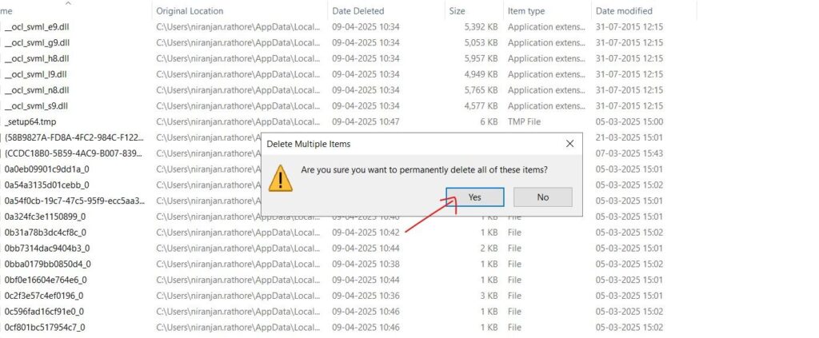Click date deleted 09-04-2025 10:42
The width and height of the screenshot is (819, 338).
(x=366, y=232)
